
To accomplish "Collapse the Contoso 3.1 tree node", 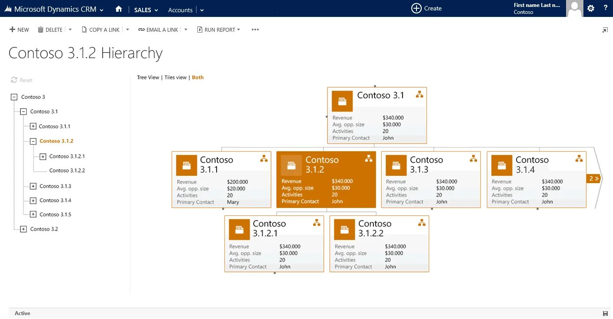I will pos(23,112).
